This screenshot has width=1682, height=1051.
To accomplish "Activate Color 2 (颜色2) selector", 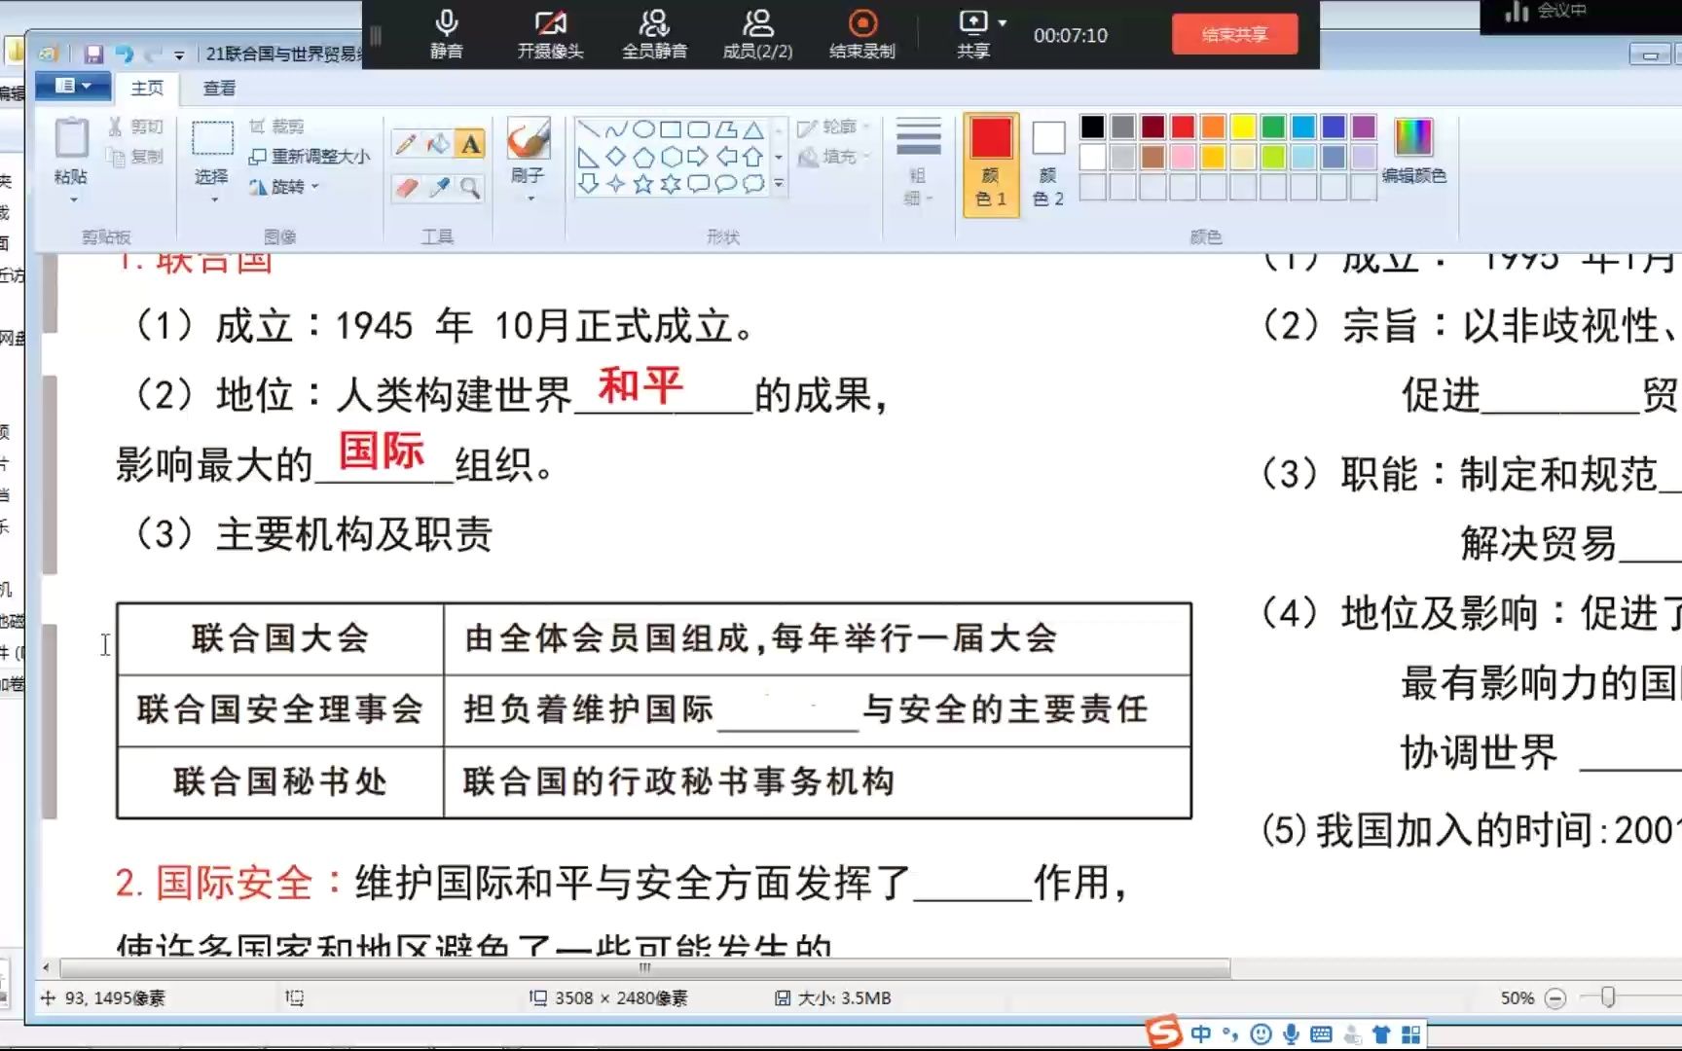I will pyautogui.click(x=1048, y=163).
